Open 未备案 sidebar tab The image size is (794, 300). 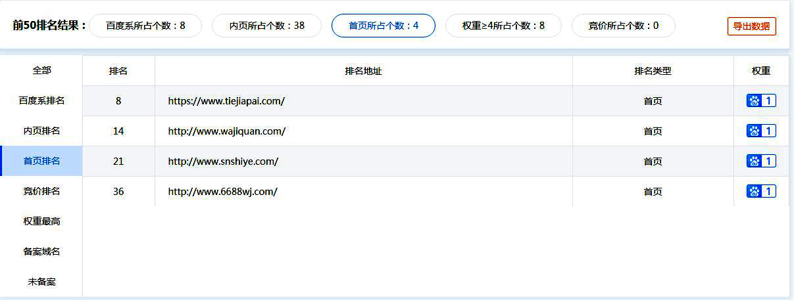click(41, 282)
